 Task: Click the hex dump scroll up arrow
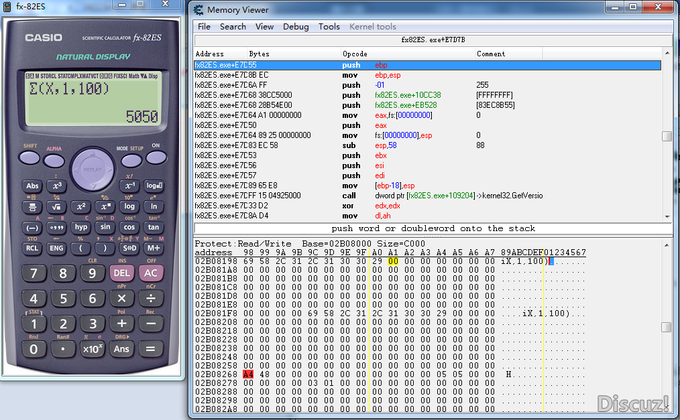click(667, 244)
